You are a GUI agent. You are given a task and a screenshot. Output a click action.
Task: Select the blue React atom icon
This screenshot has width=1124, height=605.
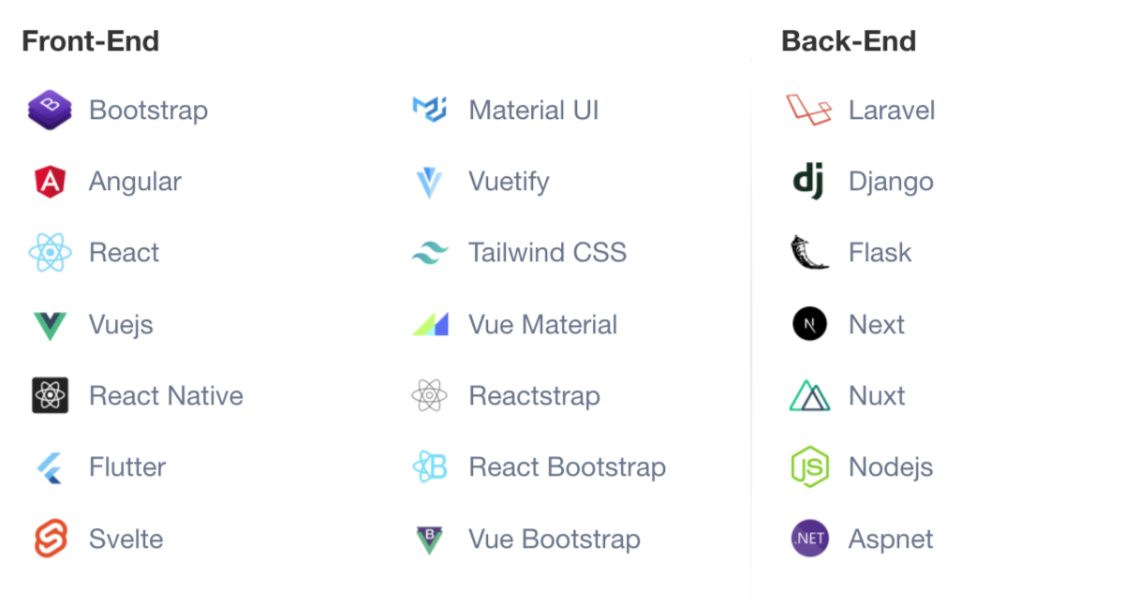[50, 253]
